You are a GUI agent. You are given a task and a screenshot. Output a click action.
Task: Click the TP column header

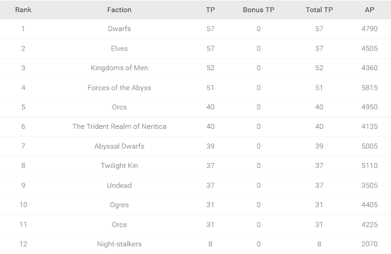211,10
